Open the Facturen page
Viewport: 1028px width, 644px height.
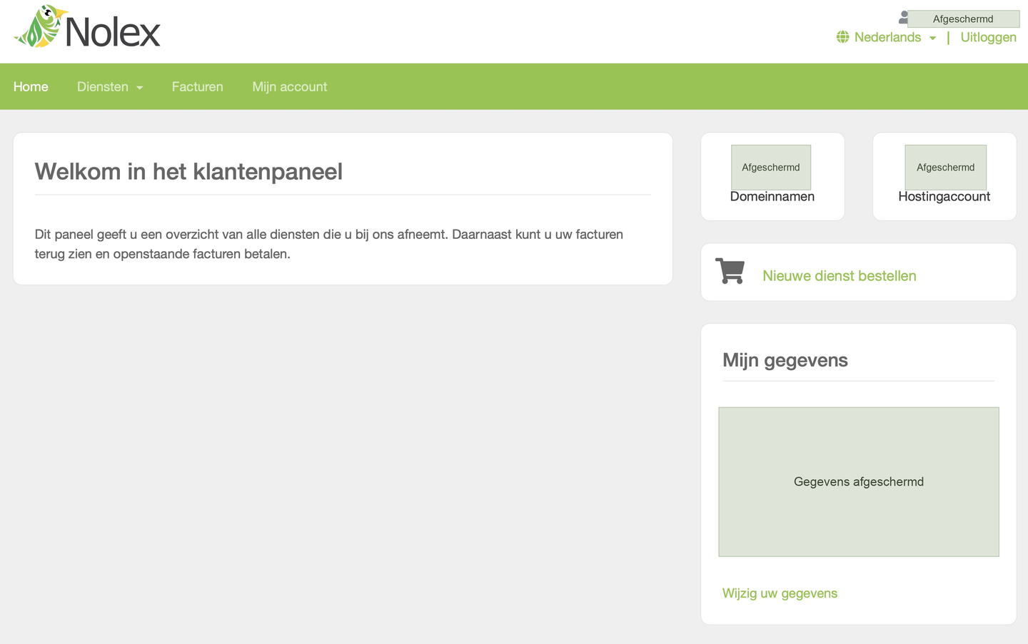pyautogui.click(x=198, y=87)
